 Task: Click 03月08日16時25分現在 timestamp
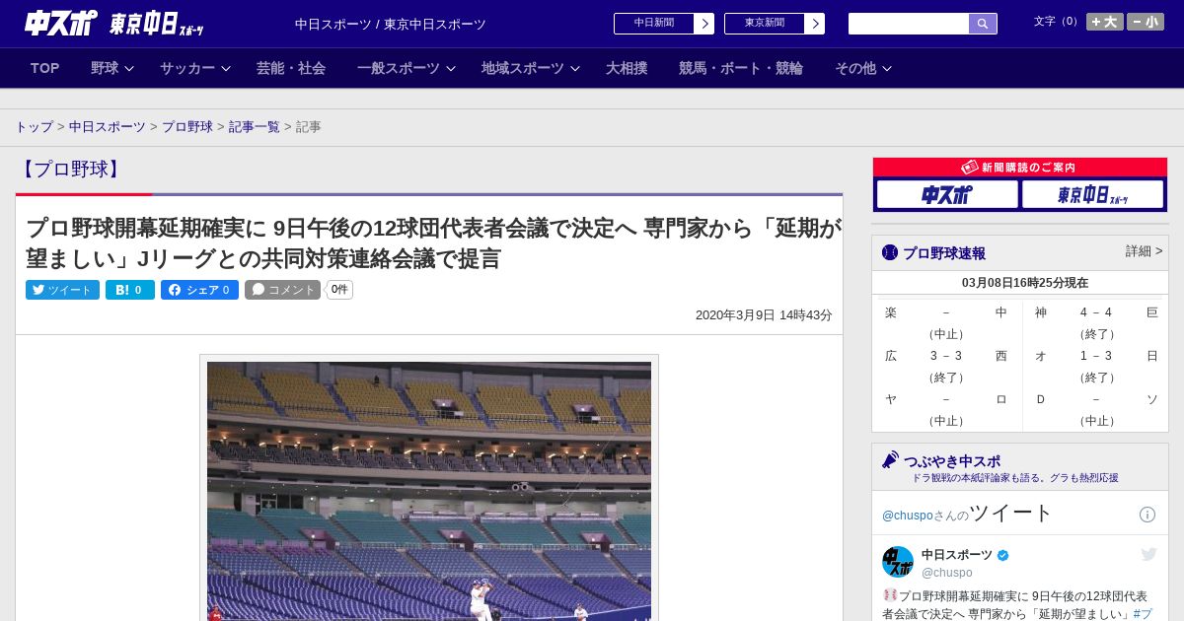click(1025, 283)
